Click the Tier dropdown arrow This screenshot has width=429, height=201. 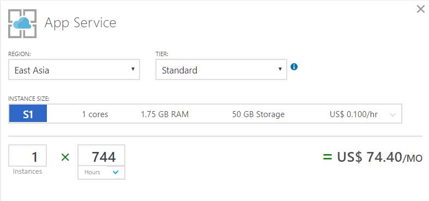point(280,69)
